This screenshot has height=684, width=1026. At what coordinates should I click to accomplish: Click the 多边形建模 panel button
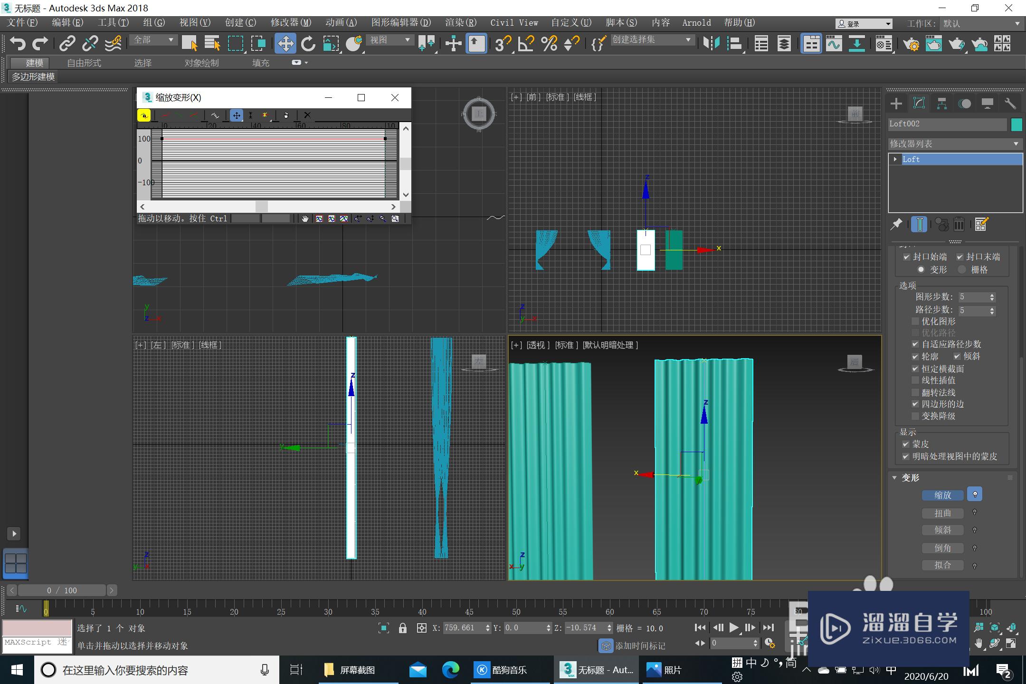coord(33,76)
